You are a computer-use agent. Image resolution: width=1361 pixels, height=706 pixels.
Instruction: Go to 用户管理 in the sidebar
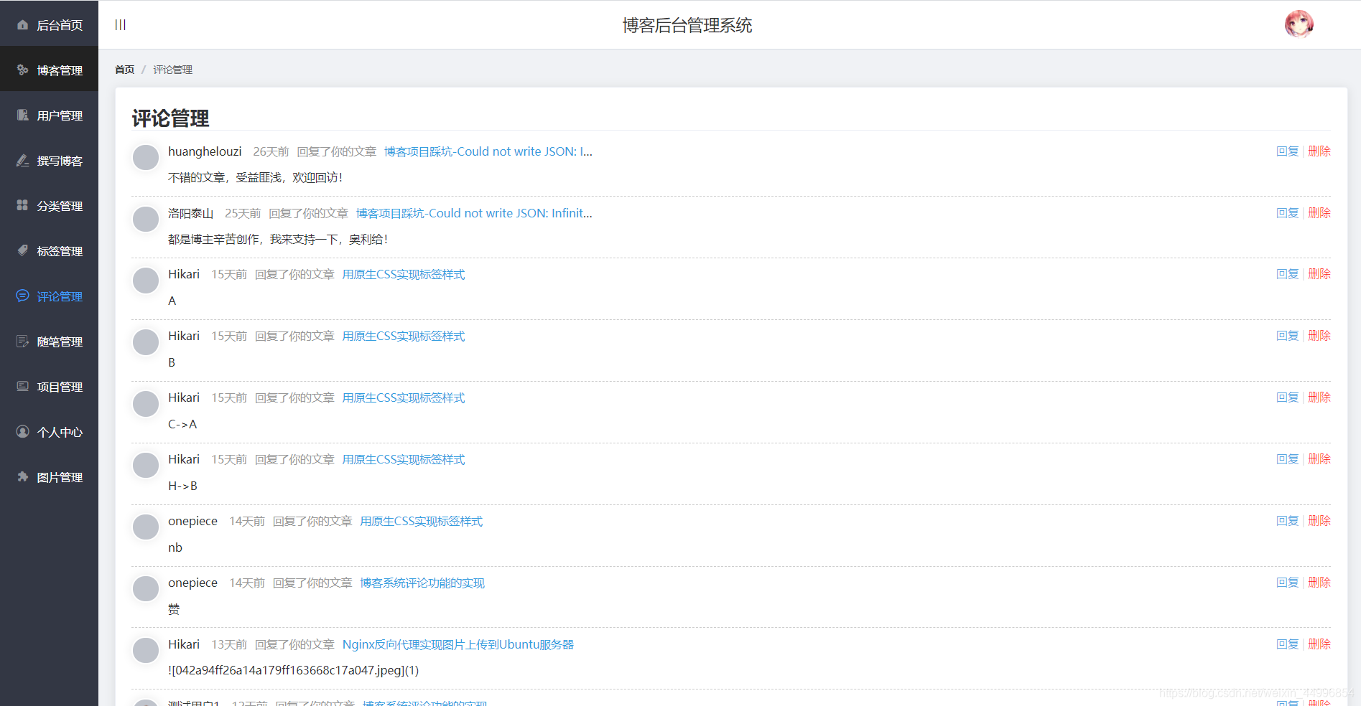(x=49, y=116)
